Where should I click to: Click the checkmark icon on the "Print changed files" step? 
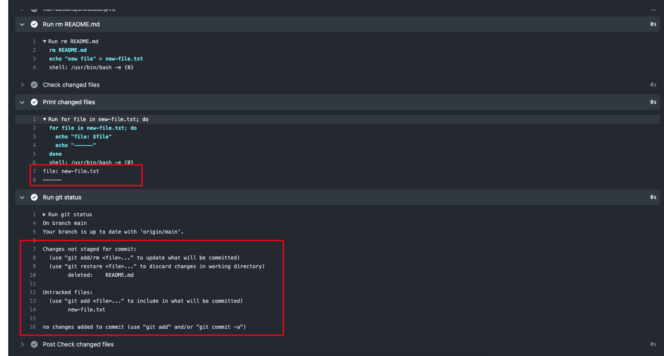pos(34,102)
